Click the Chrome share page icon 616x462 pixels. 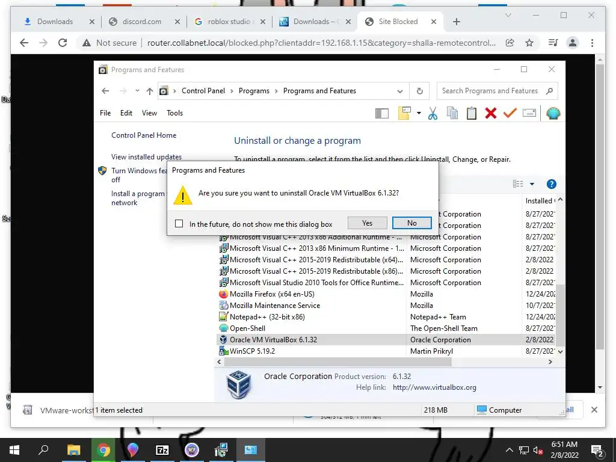coord(510,43)
